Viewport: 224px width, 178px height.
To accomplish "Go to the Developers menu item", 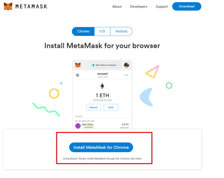I will [139, 7].
